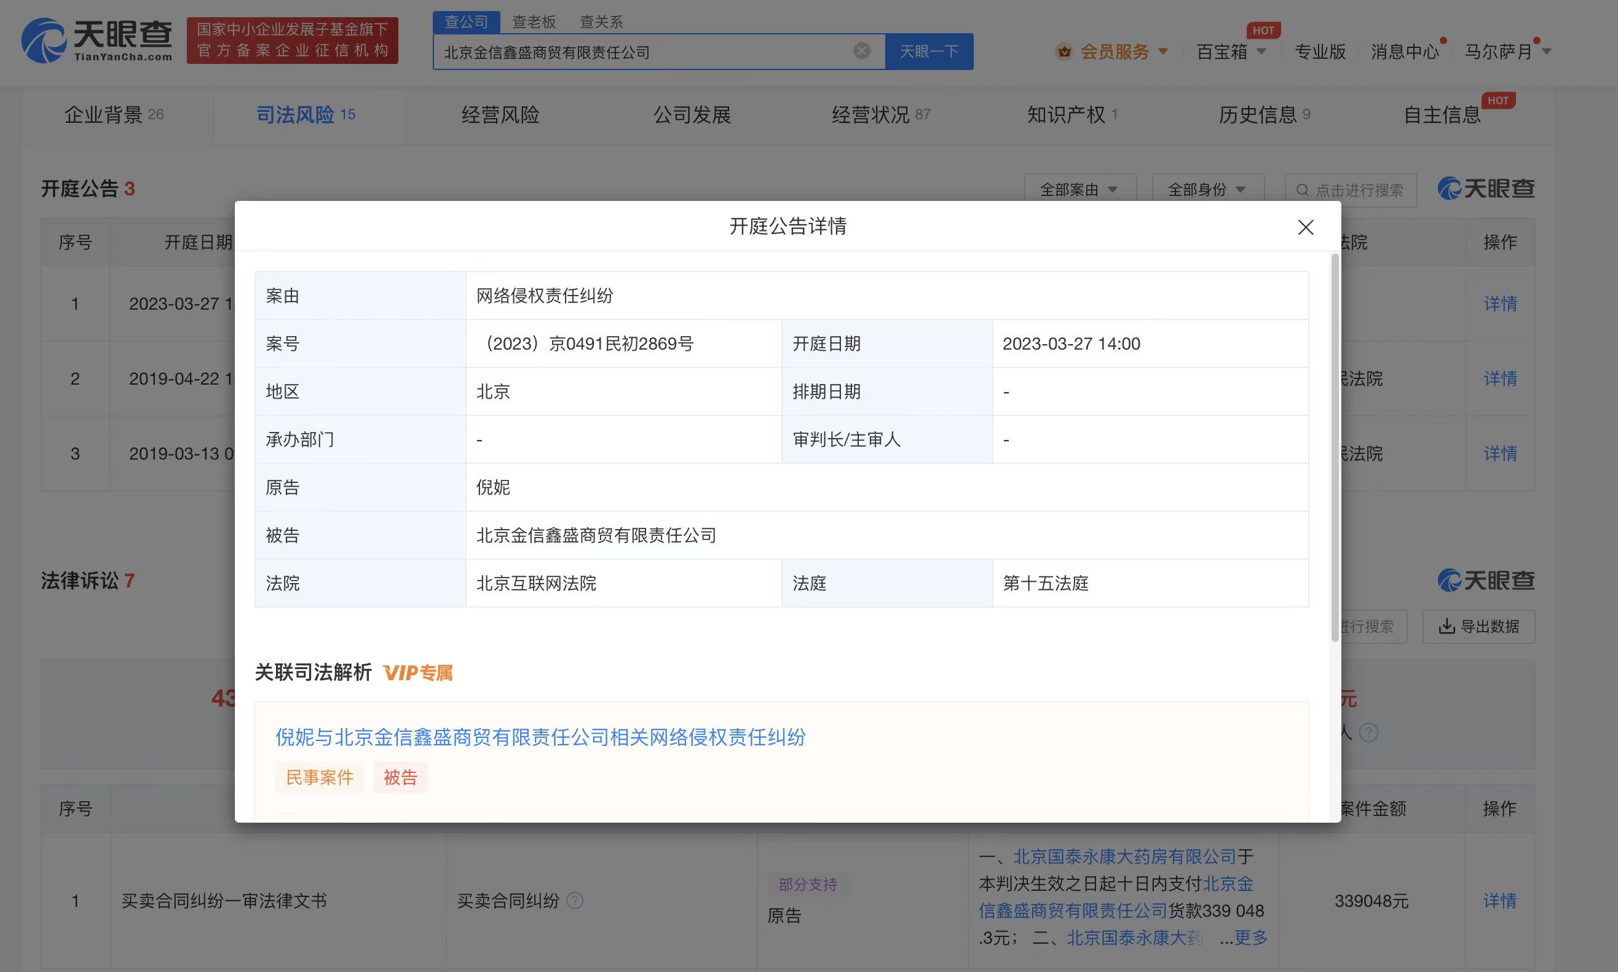Screen dimensions: 1618x972
Task: Click 详情 for row 3 of 开庭公告
Action: 1500,453
